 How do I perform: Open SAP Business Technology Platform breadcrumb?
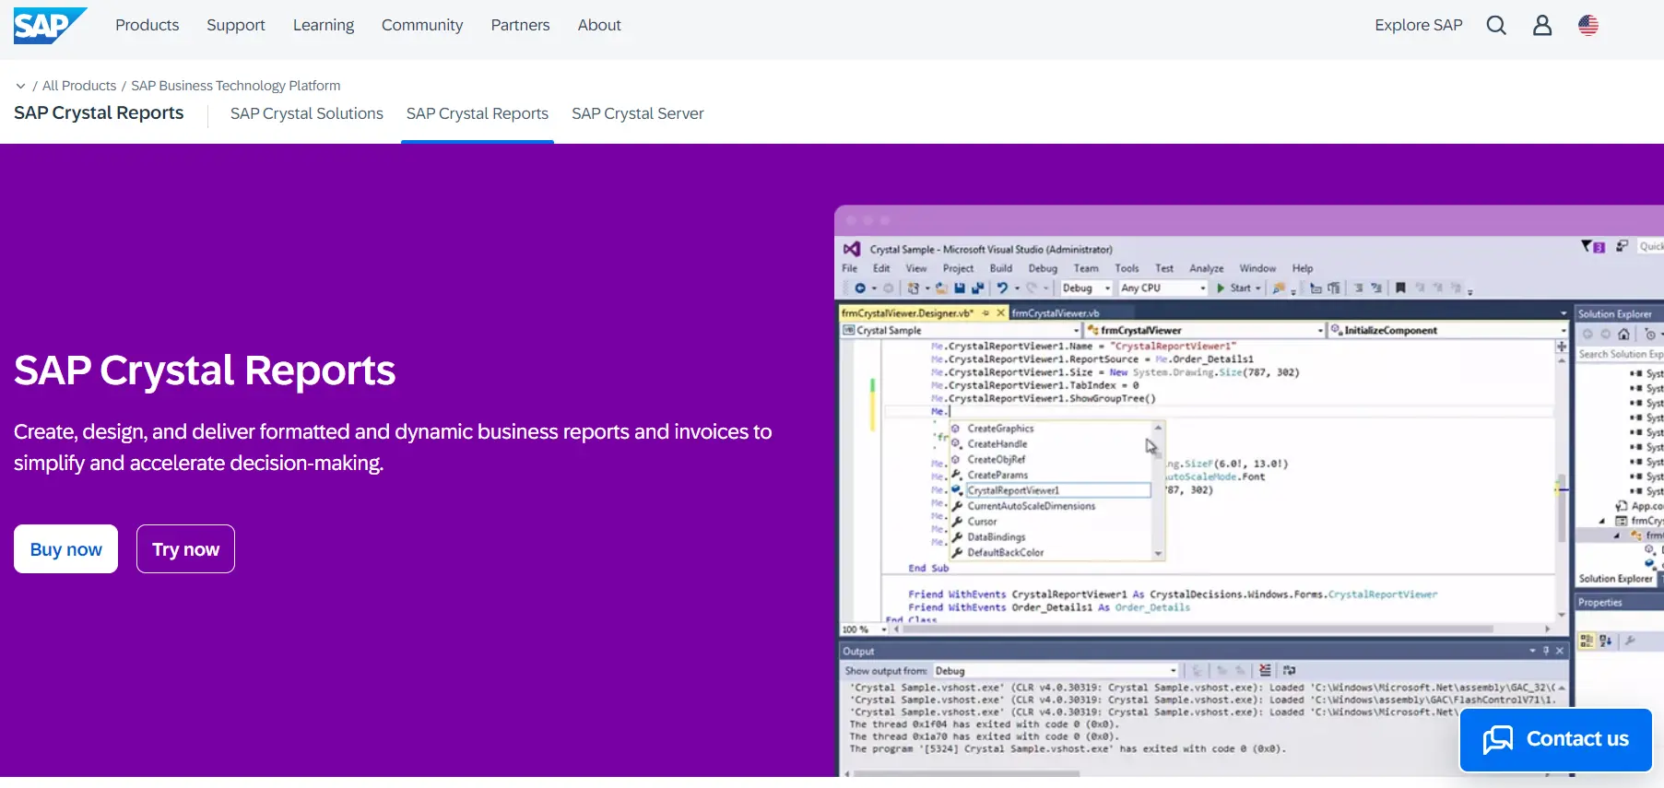coord(236,86)
